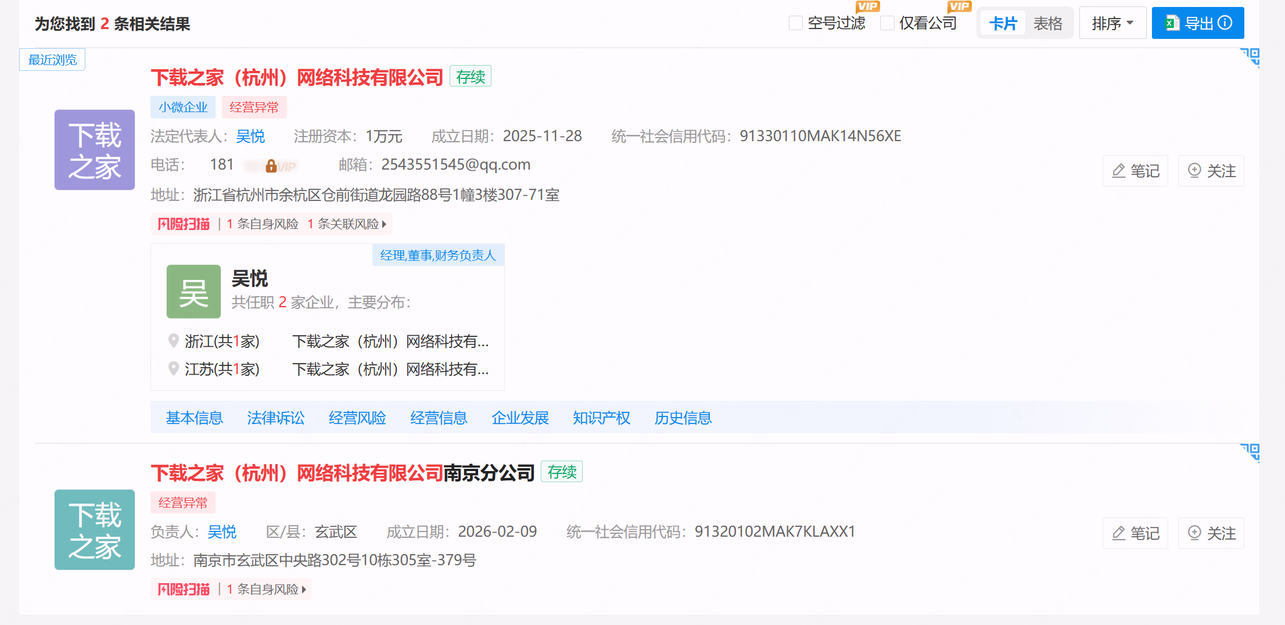
Task: Tick the 仅看公司 checkbox
Action: [x=887, y=23]
